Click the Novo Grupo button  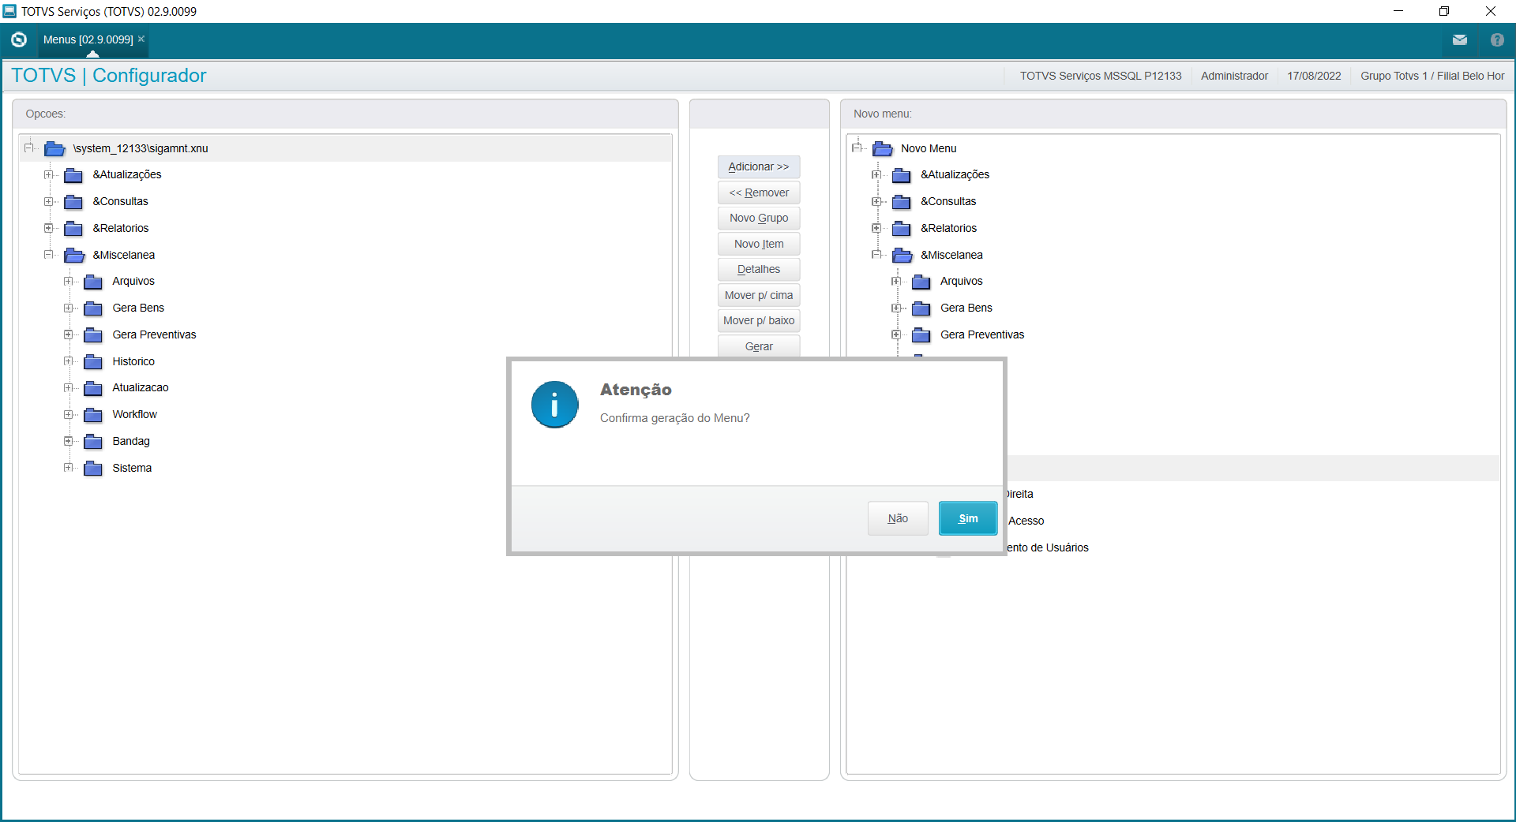[759, 218]
